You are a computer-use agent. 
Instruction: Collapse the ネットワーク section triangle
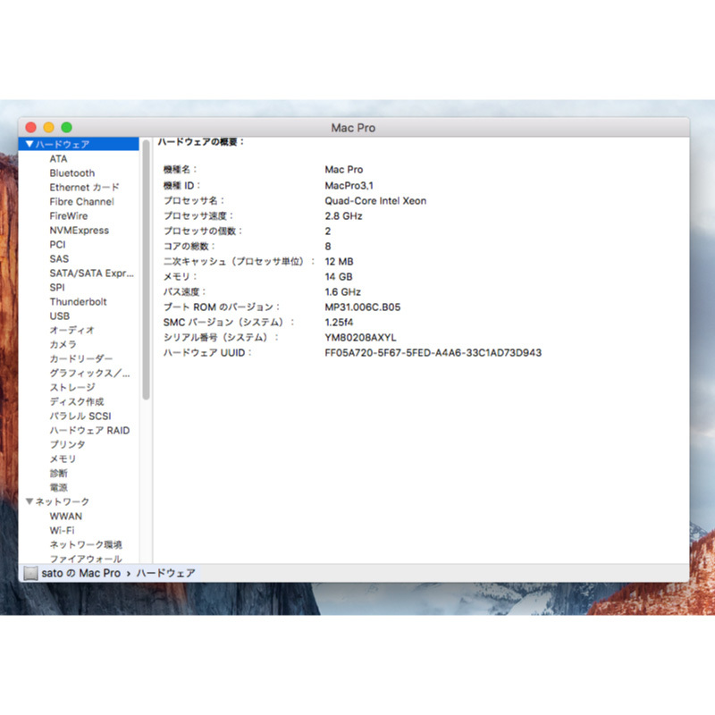click(x=29, y=501)
